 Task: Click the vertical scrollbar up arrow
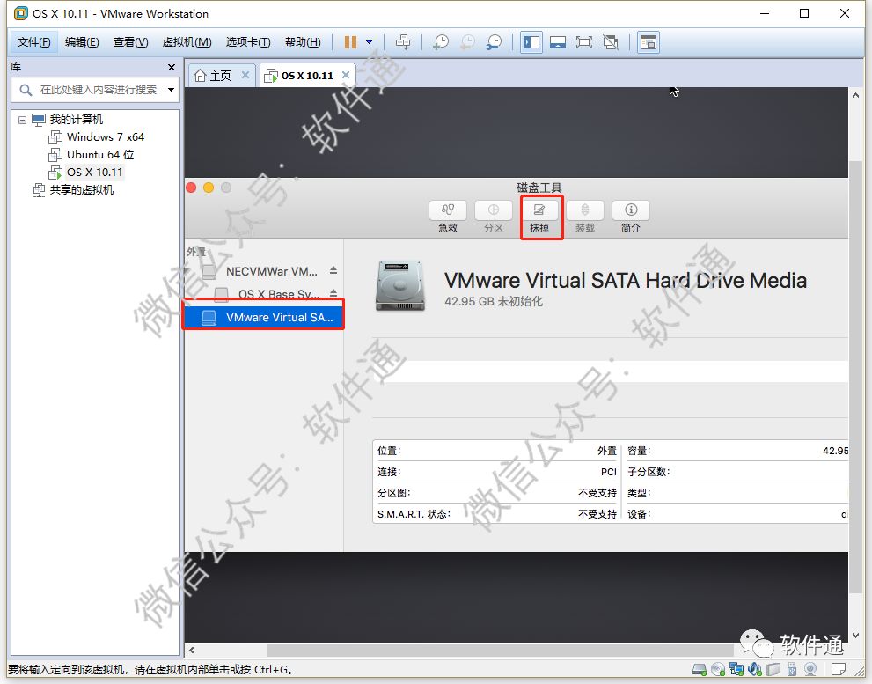pos(855,95)
